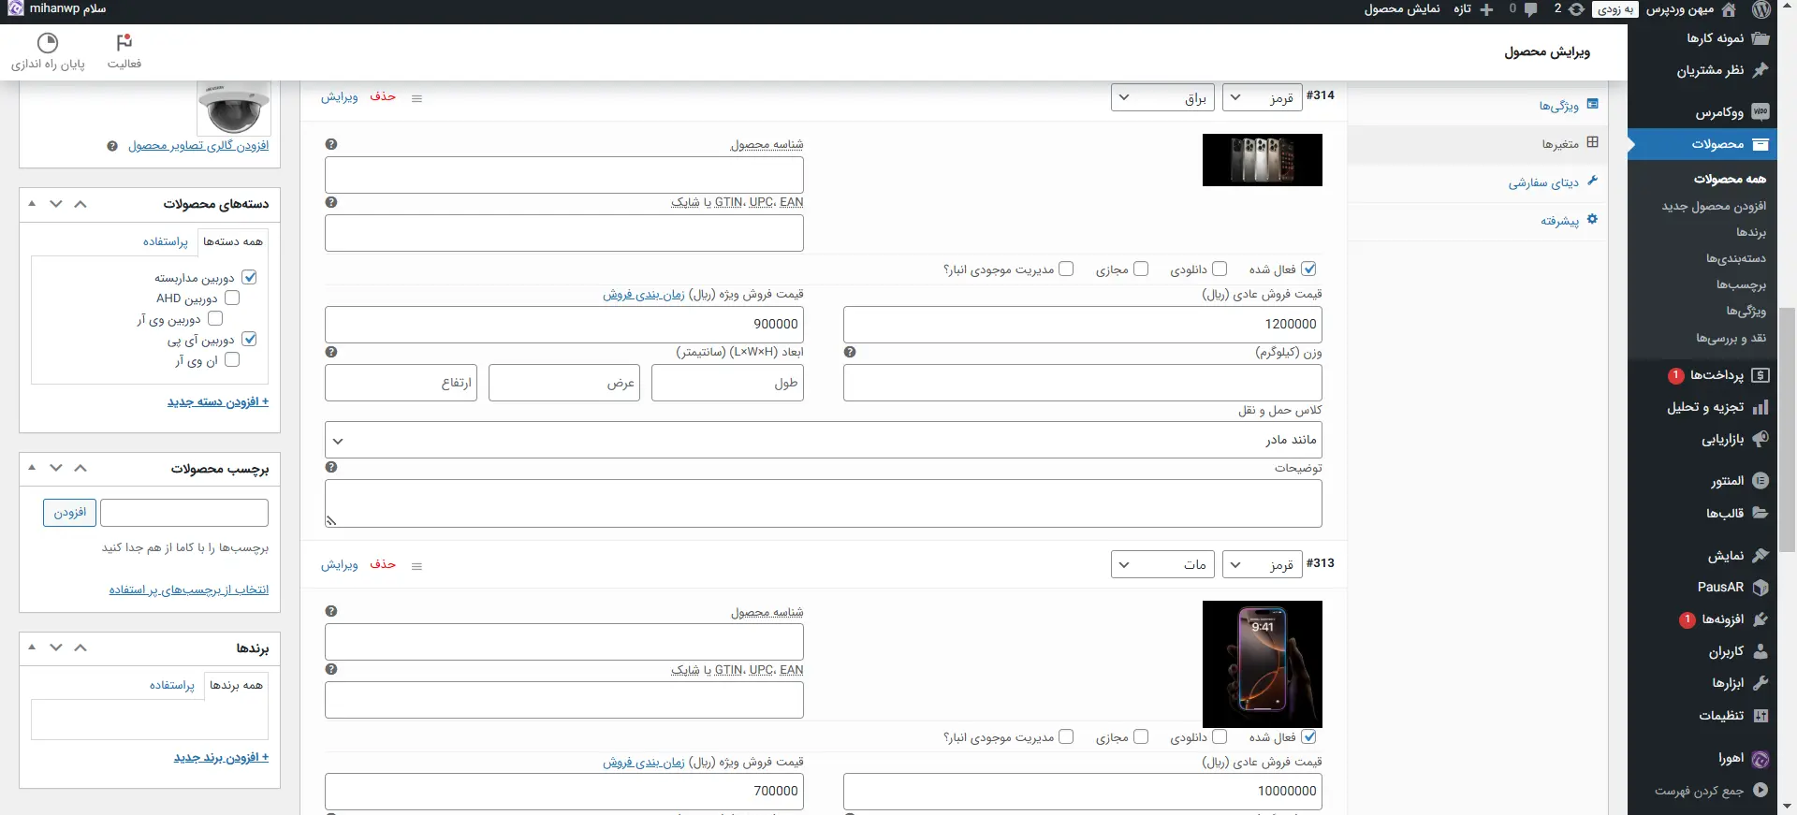Open the site home icon مهن وردپرس
This screenshot has width=1797, height=815.
(1729, 9)
